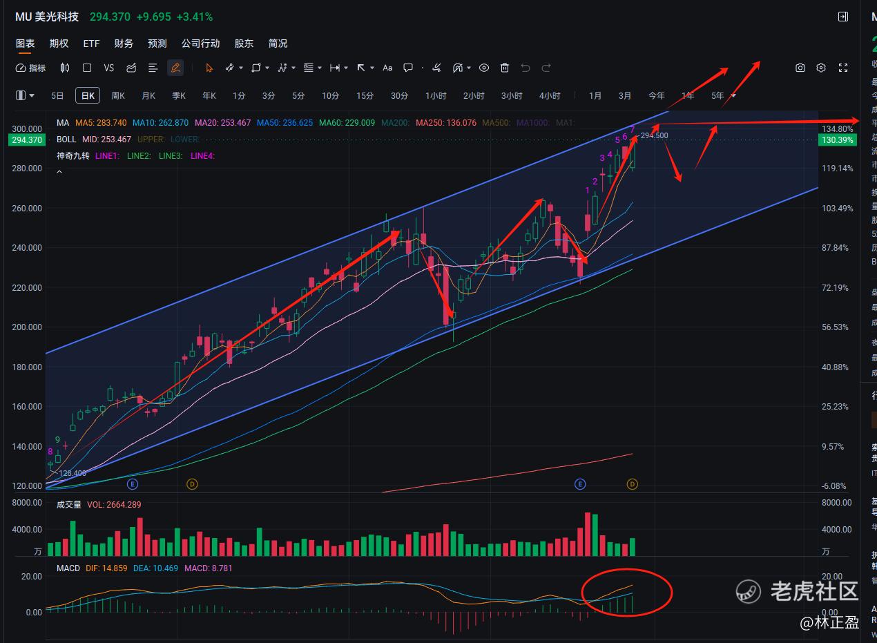Select the 周K period
Image resolution: width=877 pixels, height=643 pixels.
pyautogui.click(x=118, y=95)
